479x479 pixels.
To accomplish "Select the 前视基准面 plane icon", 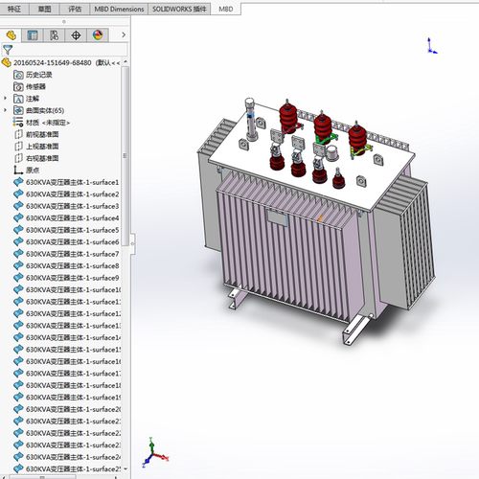I will [18, 134].
